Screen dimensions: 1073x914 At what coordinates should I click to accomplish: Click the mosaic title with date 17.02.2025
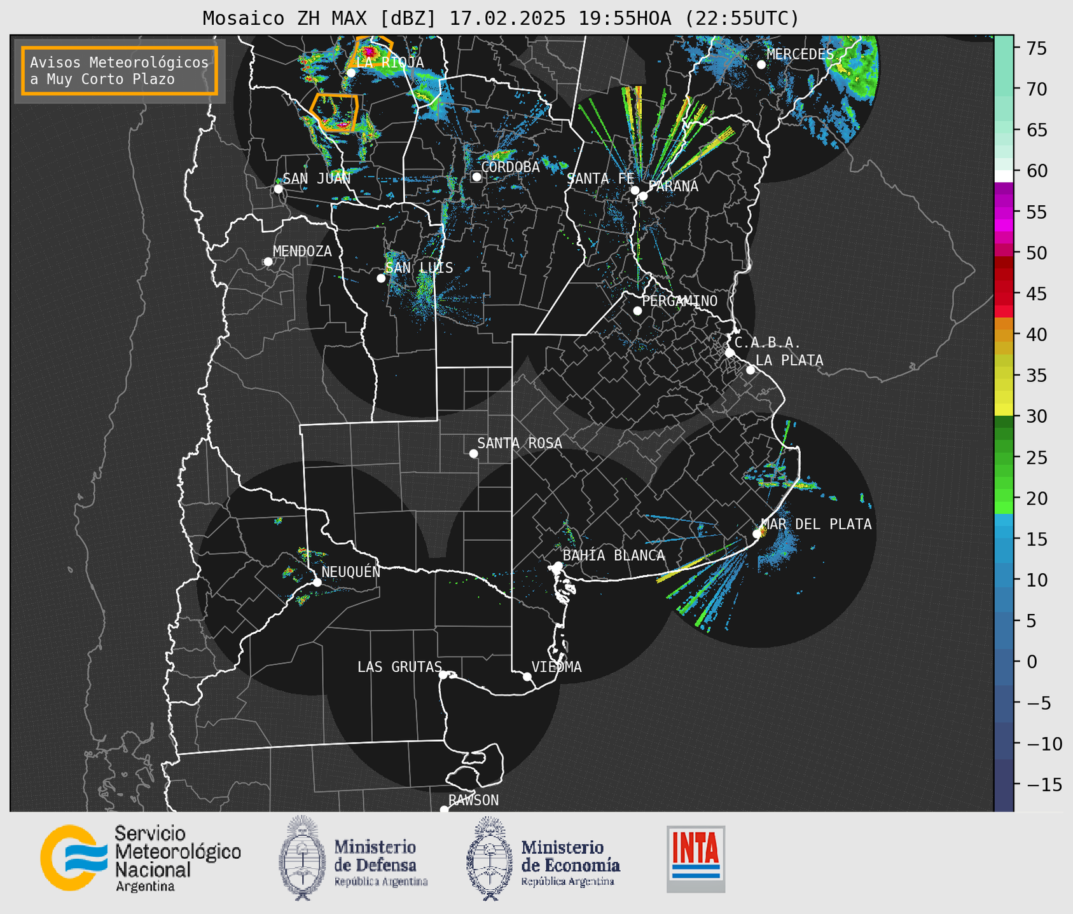[x=501, y=18]
